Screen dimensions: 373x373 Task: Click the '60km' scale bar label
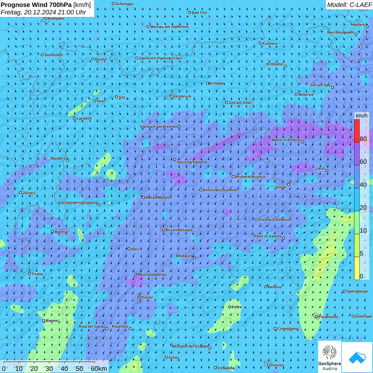[x=99, y=368]
